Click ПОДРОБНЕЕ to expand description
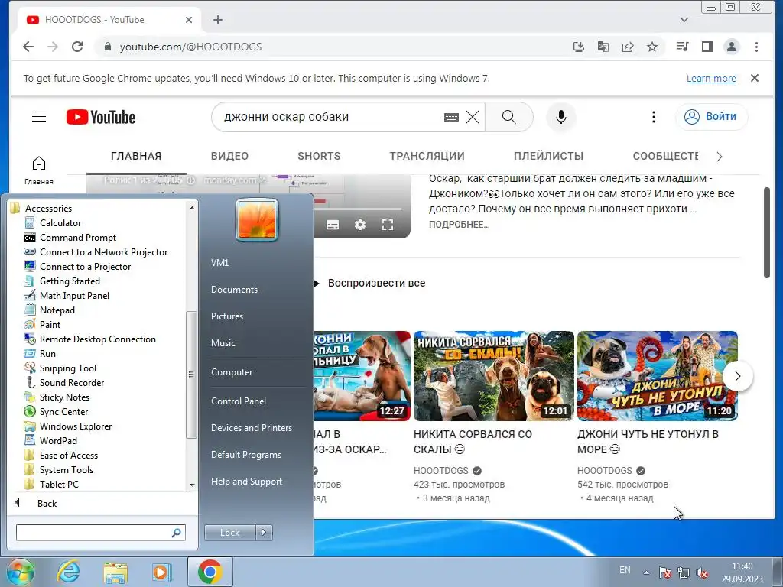Viewport: 783px width, 587px height. [459, 225]
